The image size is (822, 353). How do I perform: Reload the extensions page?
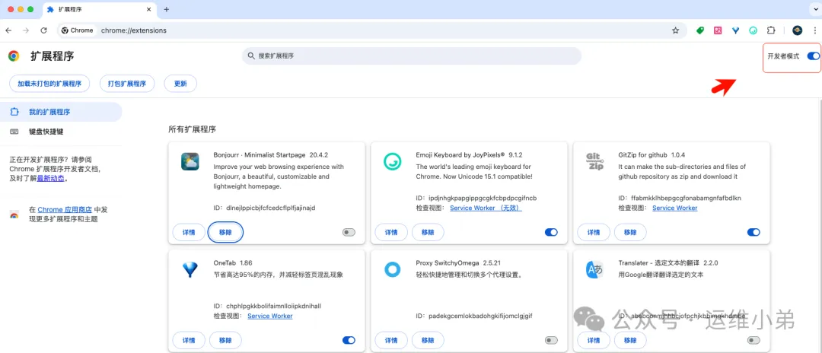point(43,30)
